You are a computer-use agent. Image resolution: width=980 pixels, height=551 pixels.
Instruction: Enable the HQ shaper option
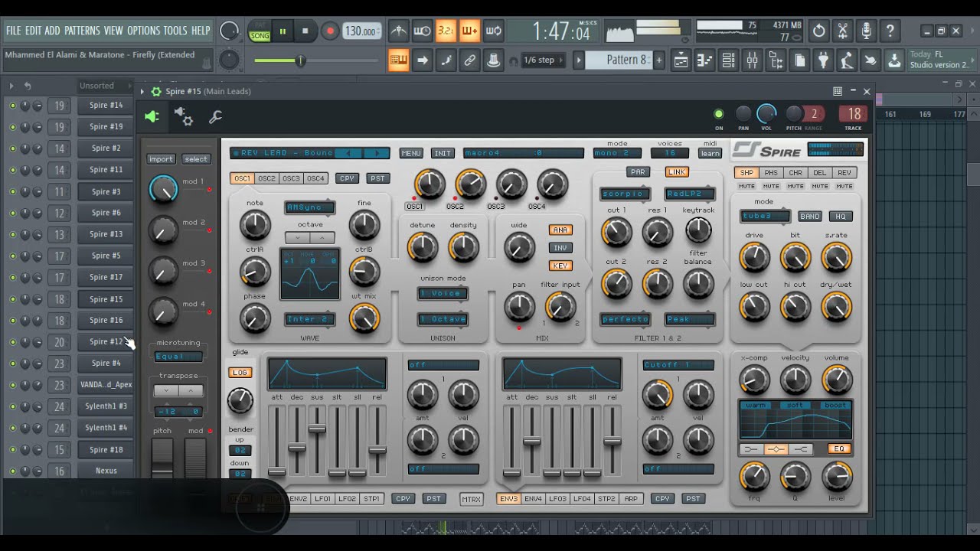[x=841, y=217]
